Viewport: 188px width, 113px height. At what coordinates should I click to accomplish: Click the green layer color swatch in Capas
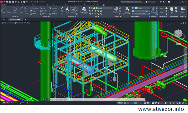point(97,8)
